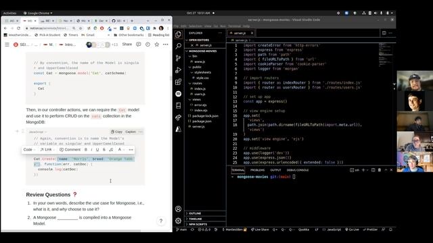
Task: Open the Code turn-into dropdown
Action: pyautogui.click(x=29, y=150)
